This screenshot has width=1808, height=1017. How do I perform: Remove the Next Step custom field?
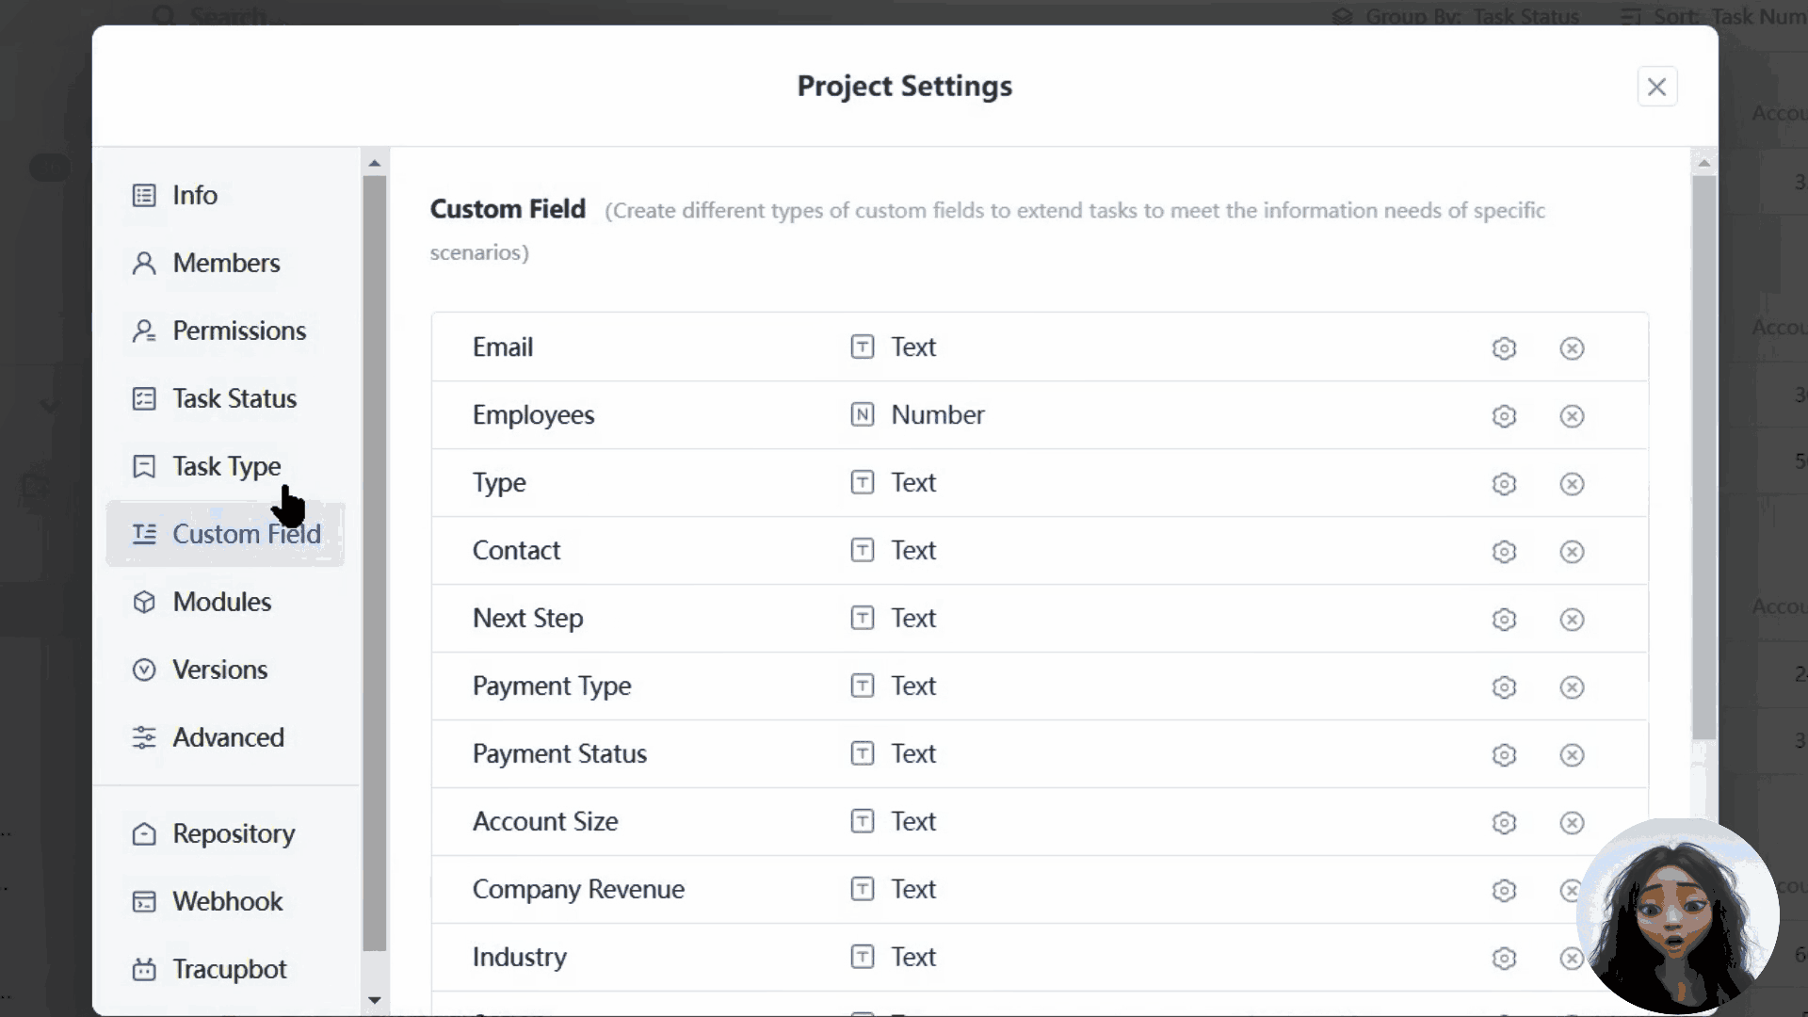tap(1573, 620)
